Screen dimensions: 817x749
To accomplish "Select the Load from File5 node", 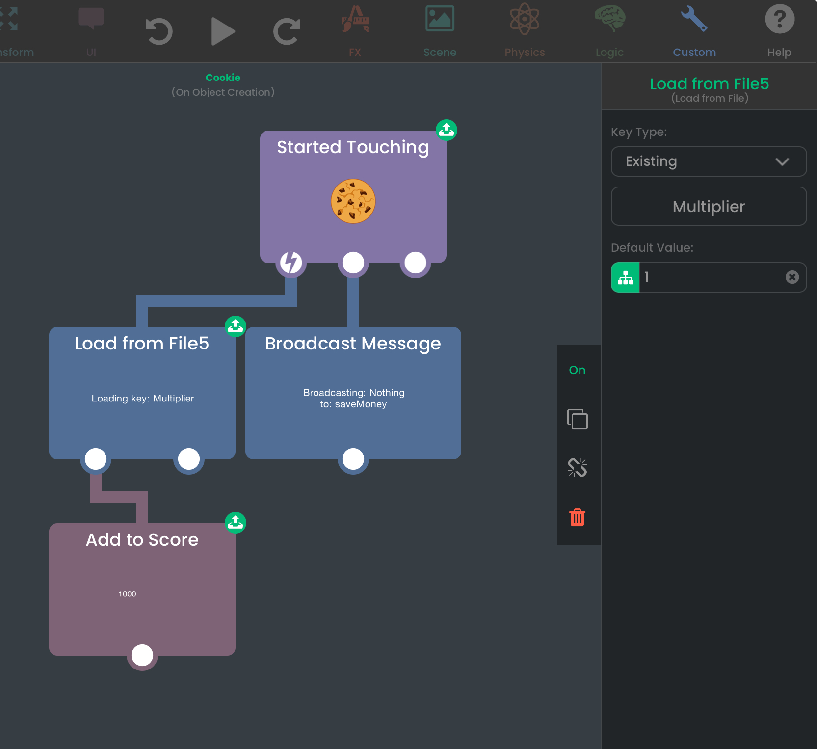I will (x=142, y=393).
